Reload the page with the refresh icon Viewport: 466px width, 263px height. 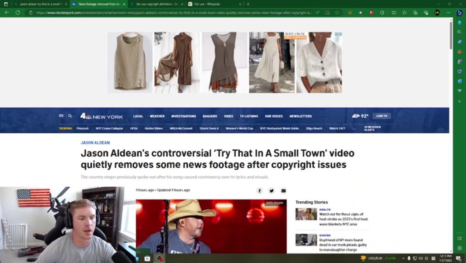pyautogui.click(x=18, y=12)
